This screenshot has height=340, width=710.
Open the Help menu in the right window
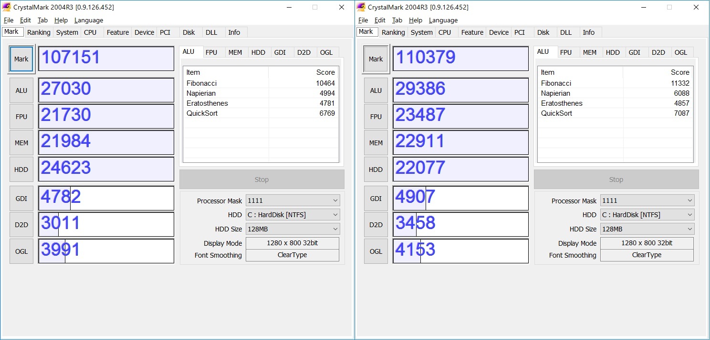[x=416, y=20]
